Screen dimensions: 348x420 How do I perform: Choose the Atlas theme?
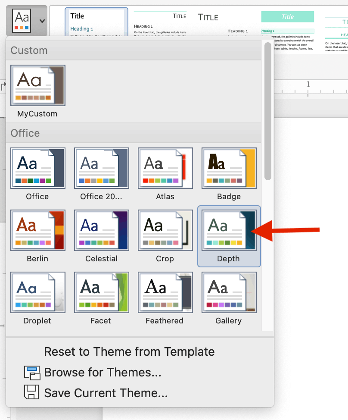[165, 168]
